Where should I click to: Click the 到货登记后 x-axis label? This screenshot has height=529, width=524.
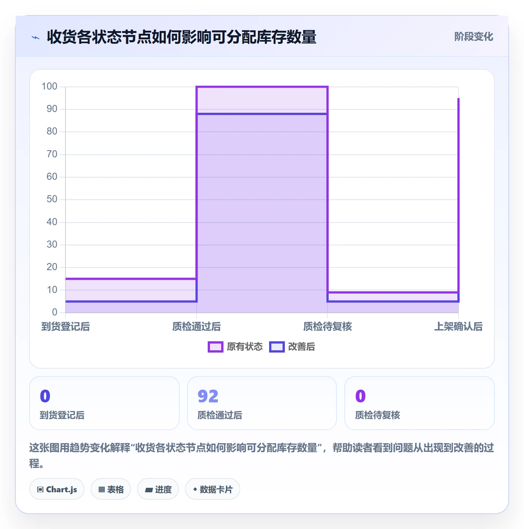coord(65,326)
